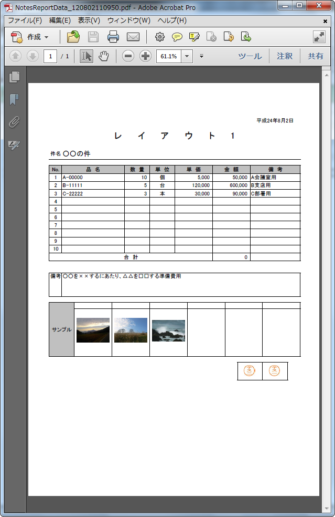Toggle full screen read mode
This screenshot has height=517, width=335.
click(x=319, y=37)
